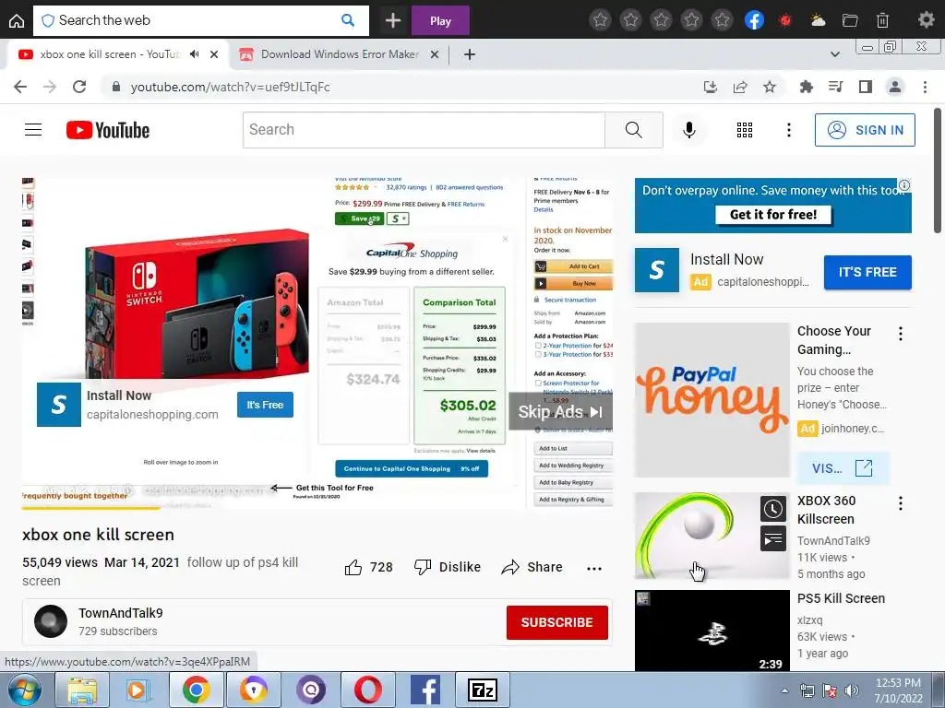Image resolution: width=945 pixels, height=708 pixels.
Task: Click the YouTube logo
Action: (108, 130)
